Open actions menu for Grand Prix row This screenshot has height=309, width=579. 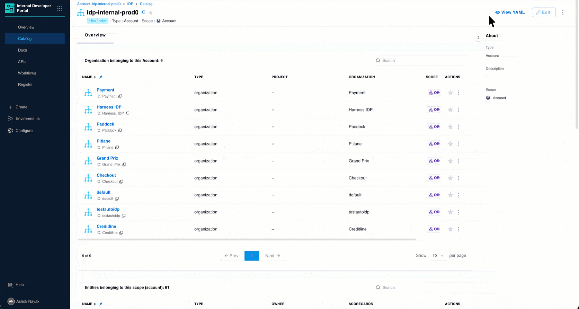click(458, 161)
